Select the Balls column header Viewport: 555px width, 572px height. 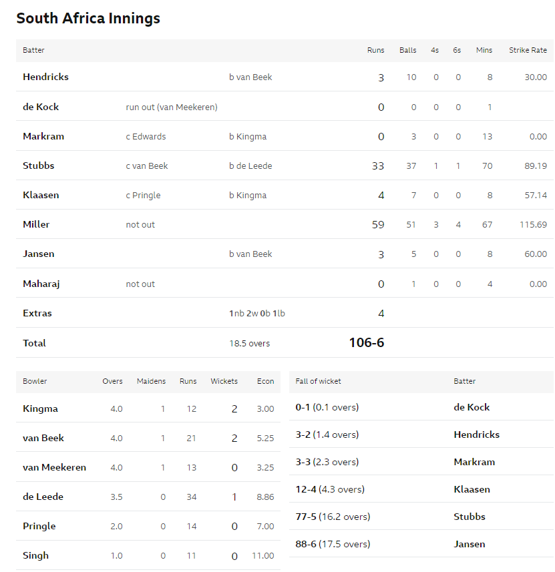click(408, 50)
